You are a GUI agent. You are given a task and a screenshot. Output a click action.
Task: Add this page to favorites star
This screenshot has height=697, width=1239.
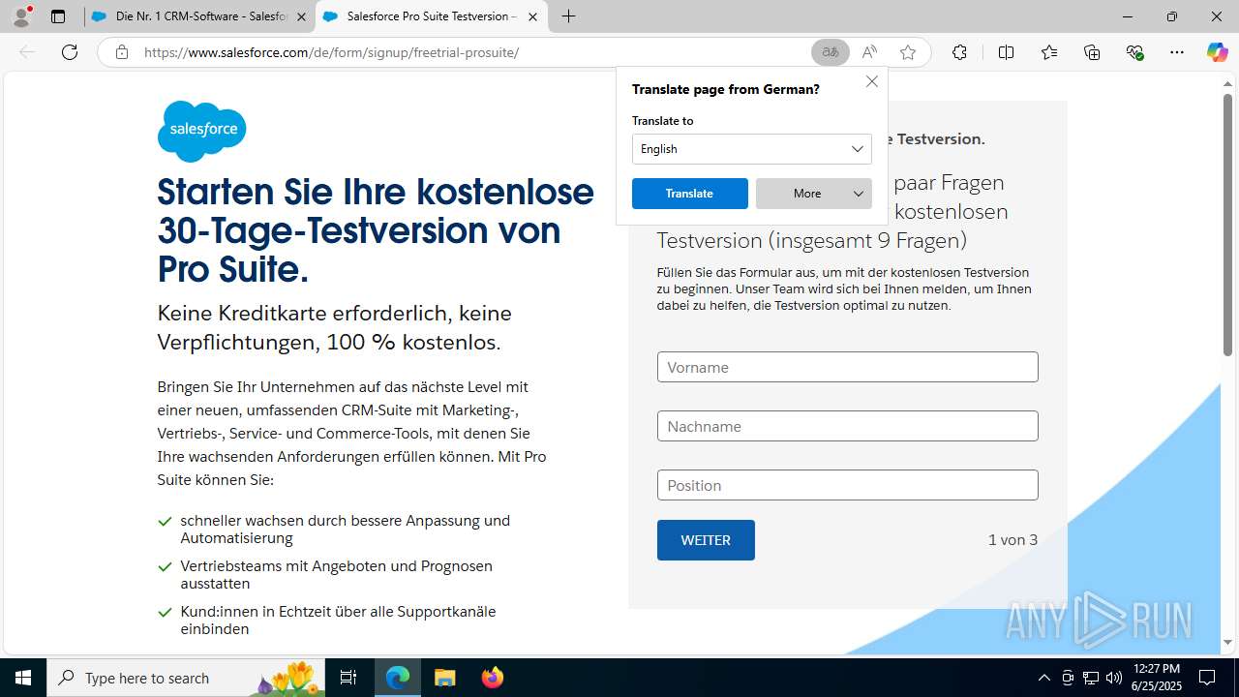click(x=908, y=52)
